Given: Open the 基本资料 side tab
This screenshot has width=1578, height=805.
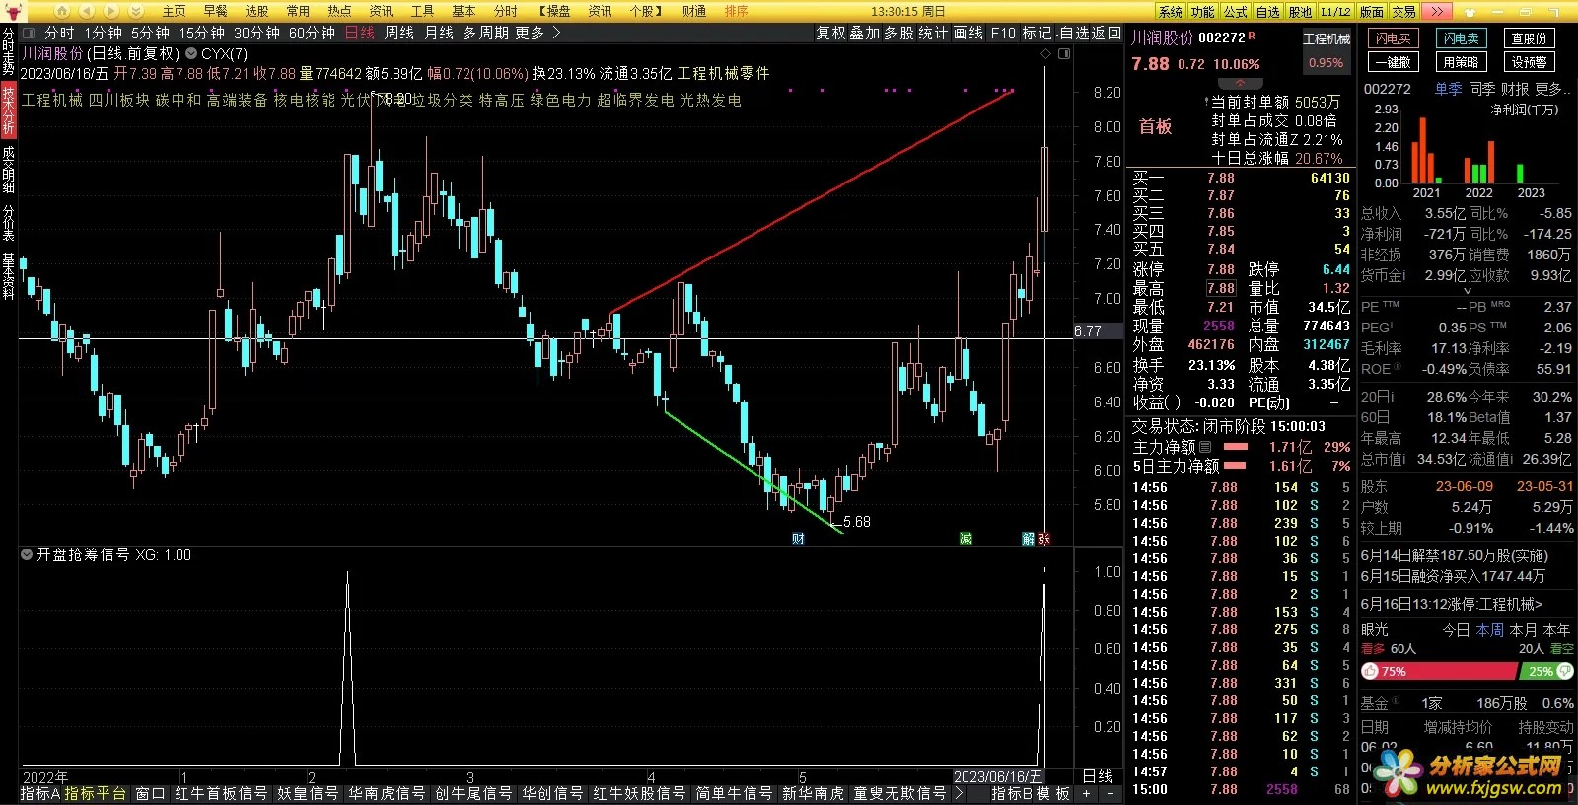Looking at the screenshot, I should (x=9, y=275).
